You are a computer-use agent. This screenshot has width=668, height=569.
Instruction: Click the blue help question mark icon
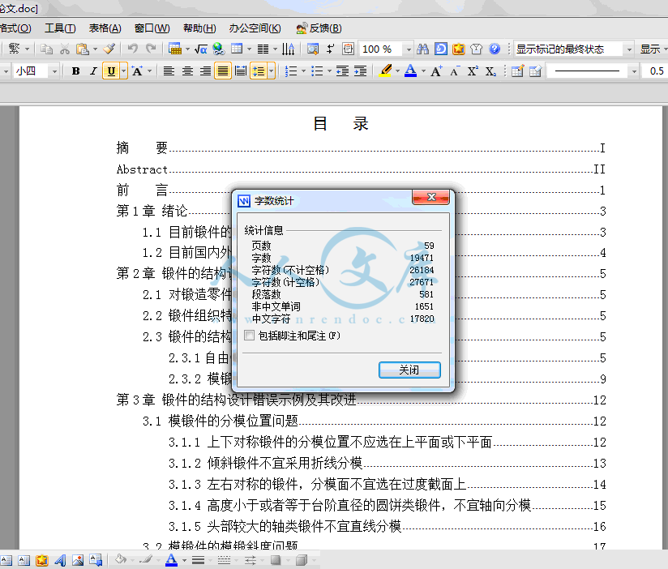coord(495,49)
